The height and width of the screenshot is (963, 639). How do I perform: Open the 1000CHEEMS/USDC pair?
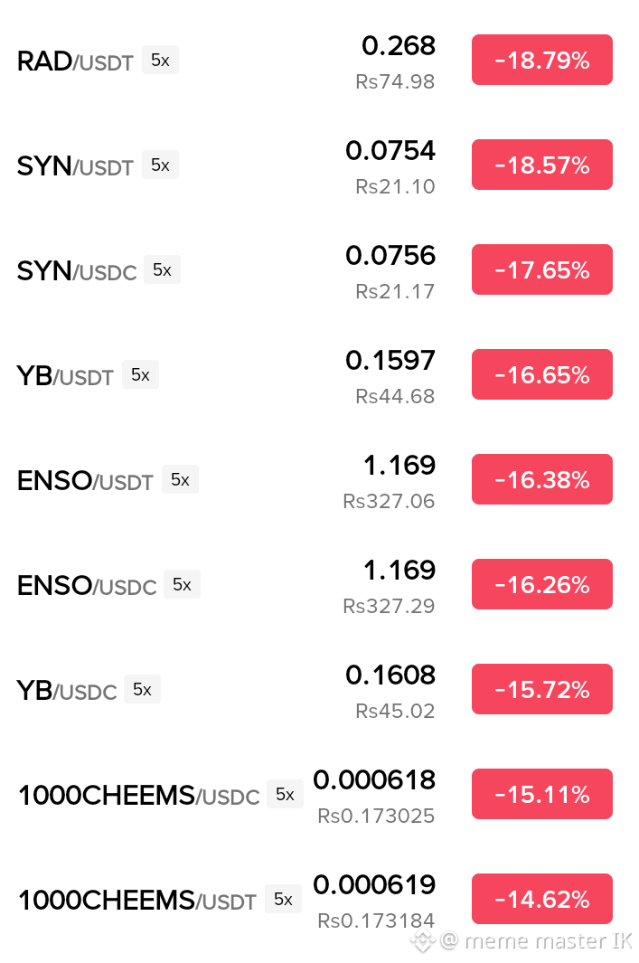[139, 796]
